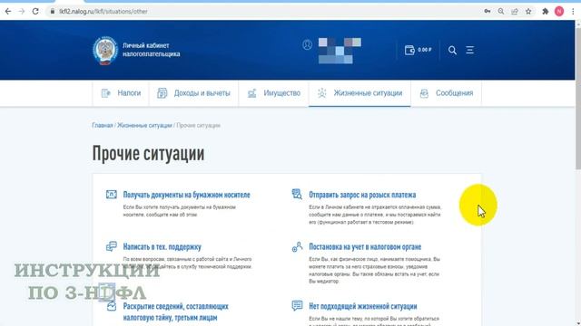
Task: Go forward with browser forward arrow
Action: pyautogui.click(x=22, y=12)
